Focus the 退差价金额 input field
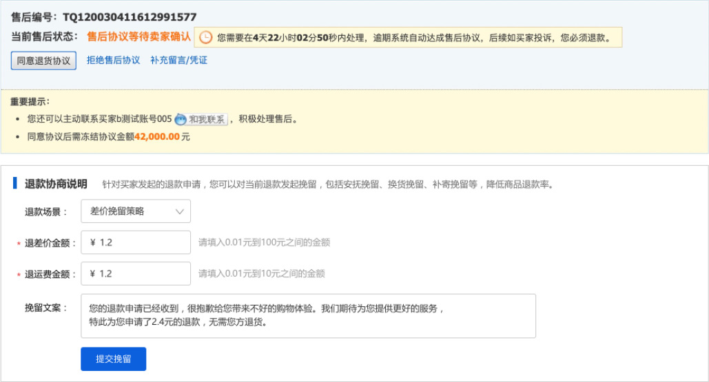The width and height of the screenshot is (709, 382). click(136, 242)
